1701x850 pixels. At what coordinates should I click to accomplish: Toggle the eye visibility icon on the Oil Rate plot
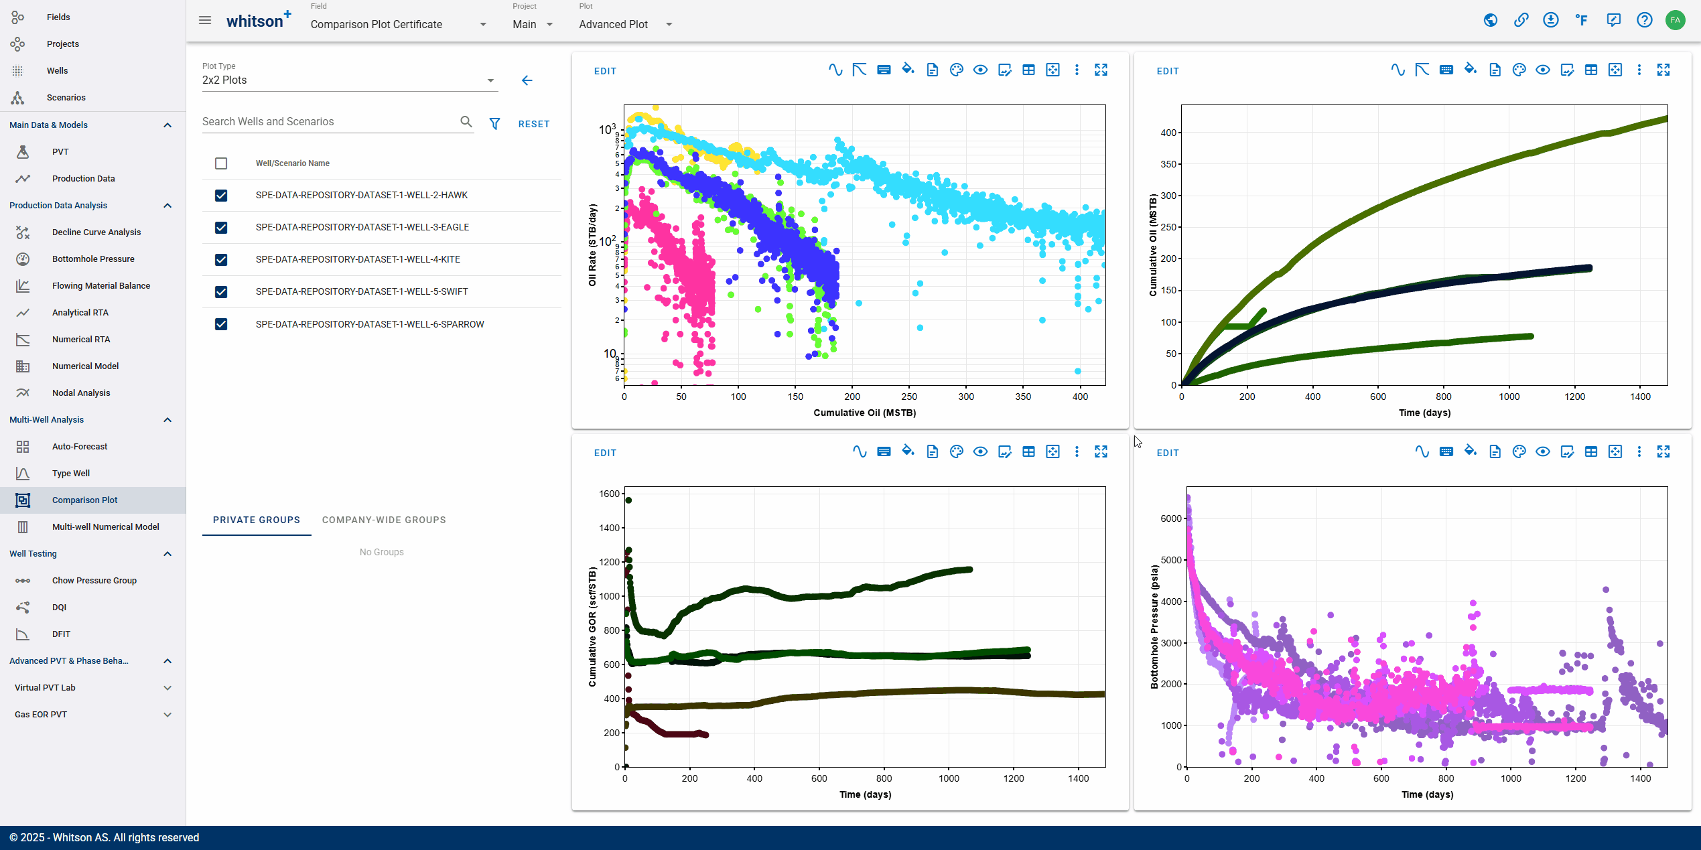click(980, 70)
